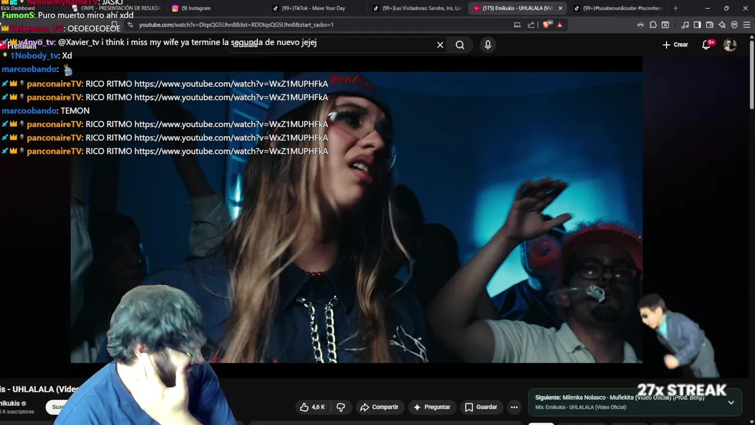Toggle the browser sidebar panel icon
Image resolution: width=755 pixels, height=425 pixels.
tap(697, 25)
